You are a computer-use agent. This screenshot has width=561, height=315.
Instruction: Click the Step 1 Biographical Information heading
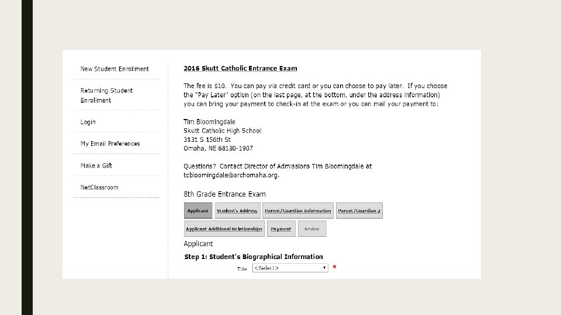[x=253, y=257]
